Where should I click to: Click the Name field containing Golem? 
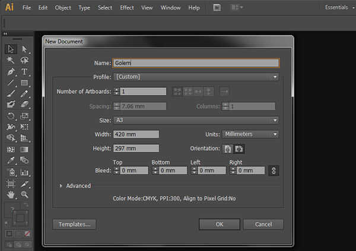(x=195, y=63)
